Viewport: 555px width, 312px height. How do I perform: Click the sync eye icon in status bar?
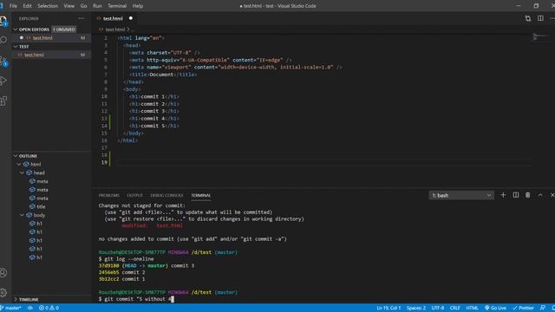tap(30, 309)
